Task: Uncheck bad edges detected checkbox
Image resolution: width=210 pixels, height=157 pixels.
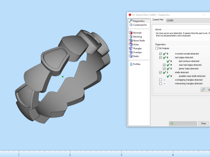Action: click(x=161, y=58)
